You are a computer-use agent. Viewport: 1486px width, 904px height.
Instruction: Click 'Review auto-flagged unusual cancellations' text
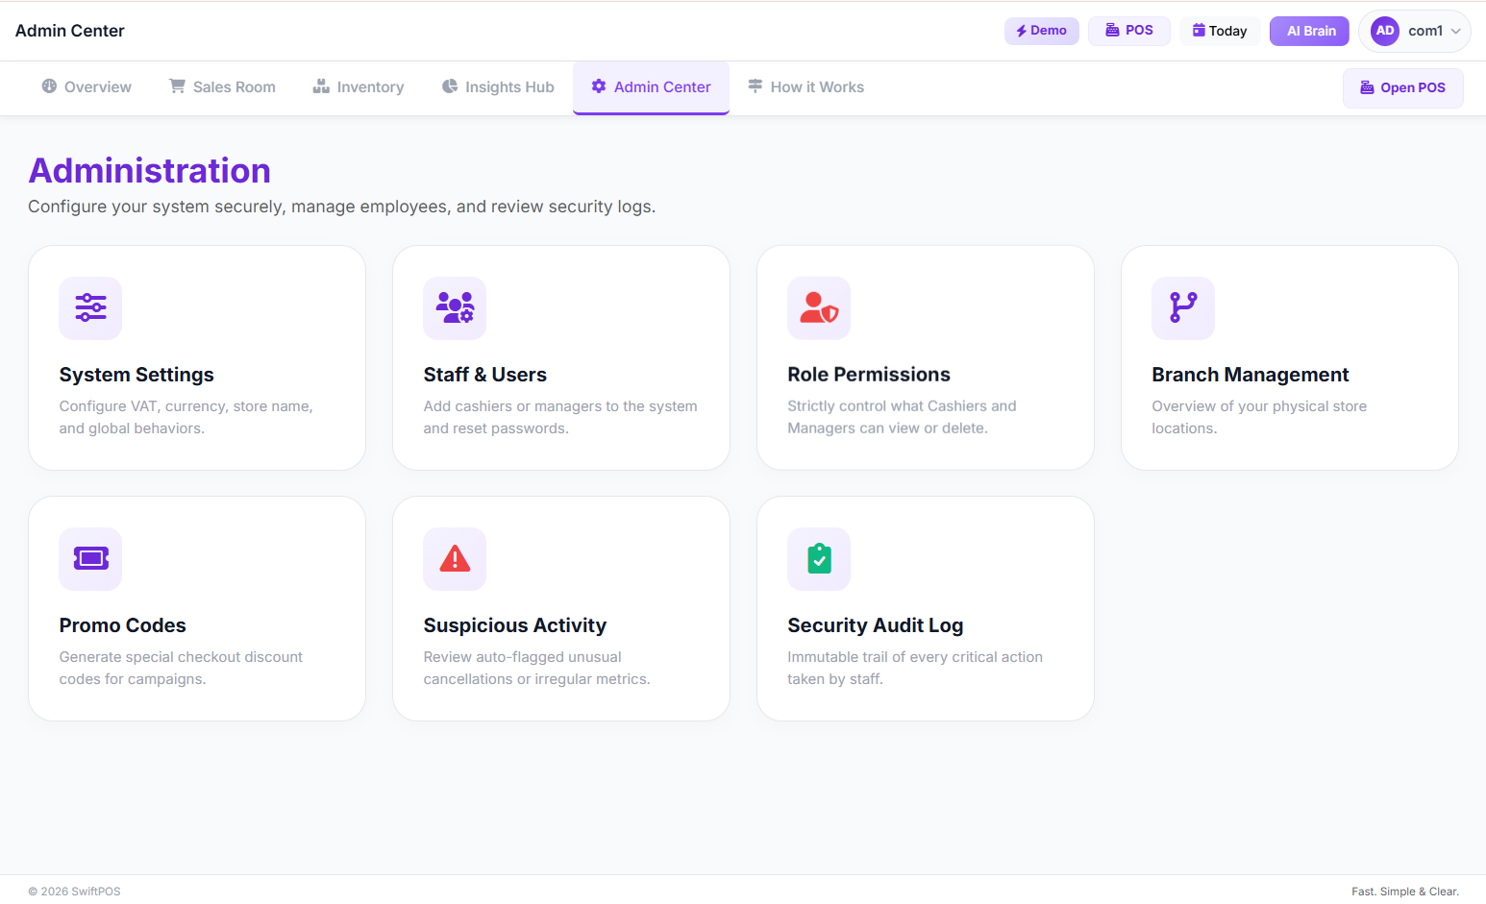tap(536, 668)
